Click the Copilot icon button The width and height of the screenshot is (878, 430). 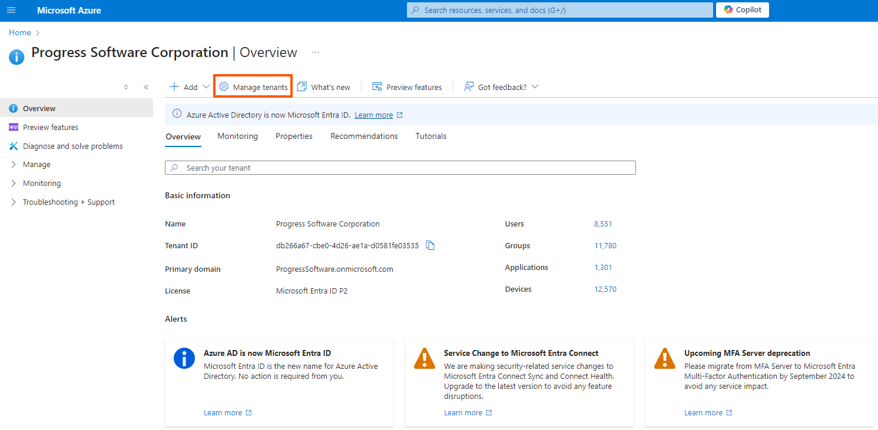[742, 10]
